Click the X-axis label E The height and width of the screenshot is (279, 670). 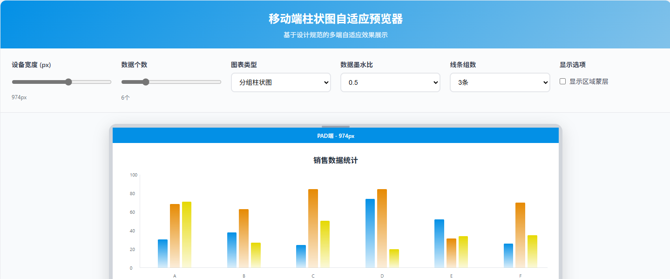[451, 276]
